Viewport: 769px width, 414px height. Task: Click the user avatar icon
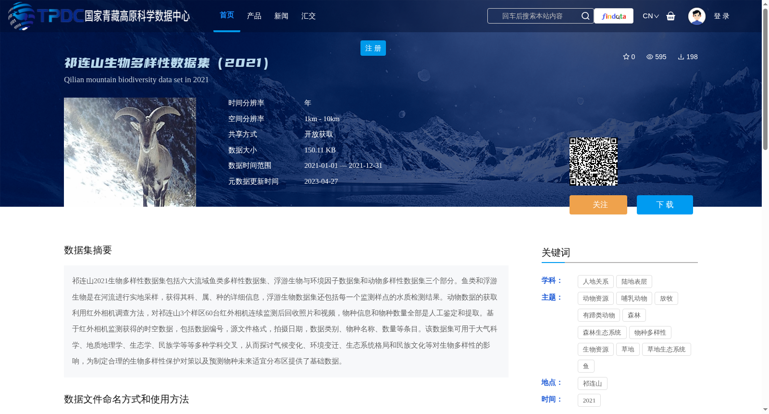coord(696,16)
